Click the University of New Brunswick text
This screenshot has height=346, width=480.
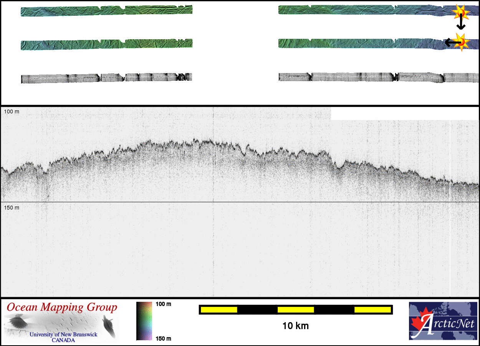(x=63, y=334)
